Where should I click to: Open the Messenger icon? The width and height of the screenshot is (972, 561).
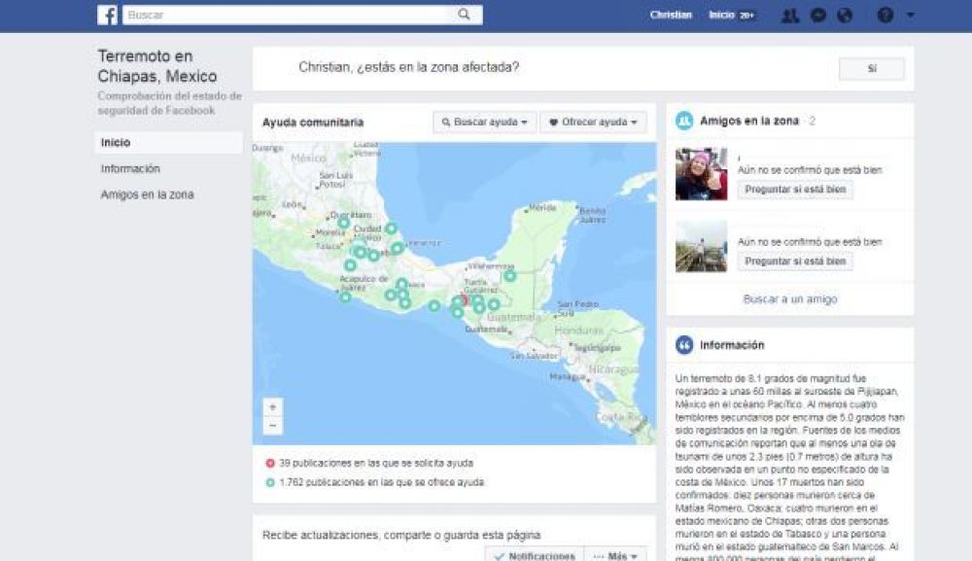coord(817,16)
